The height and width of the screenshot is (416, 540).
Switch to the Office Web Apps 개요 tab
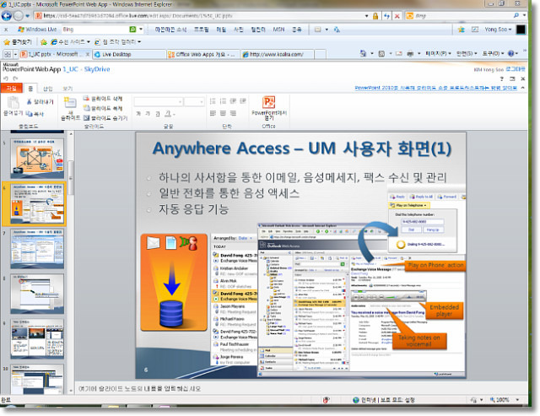[202, 54]
